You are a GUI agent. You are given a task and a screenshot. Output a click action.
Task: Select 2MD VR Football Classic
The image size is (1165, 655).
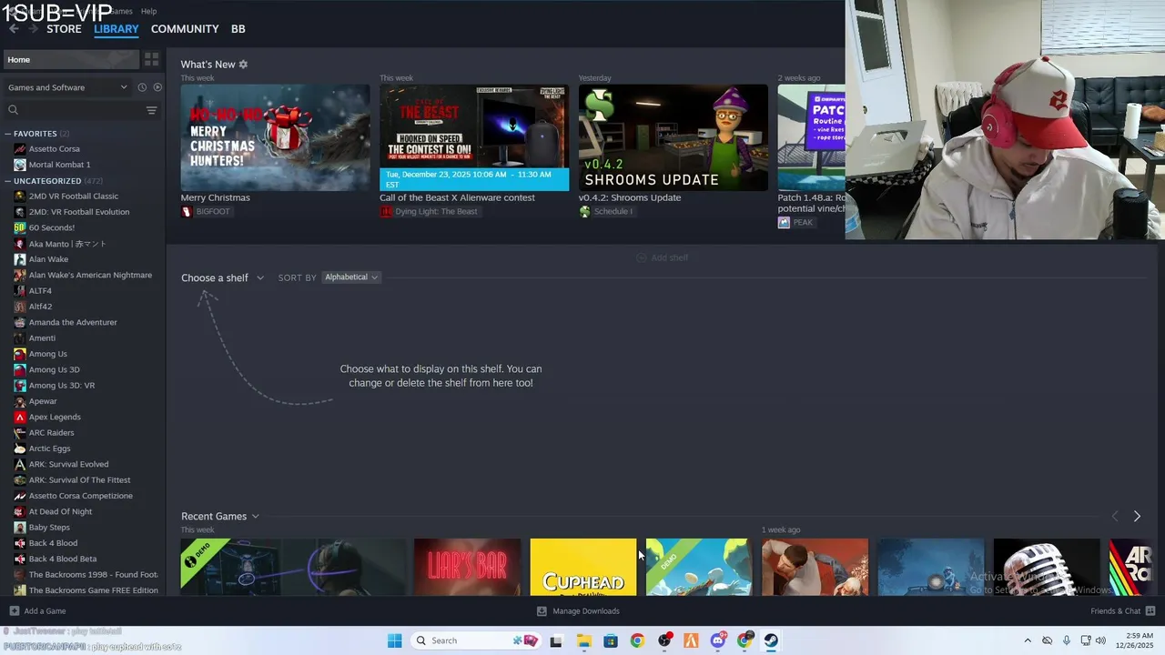(73, 196)
